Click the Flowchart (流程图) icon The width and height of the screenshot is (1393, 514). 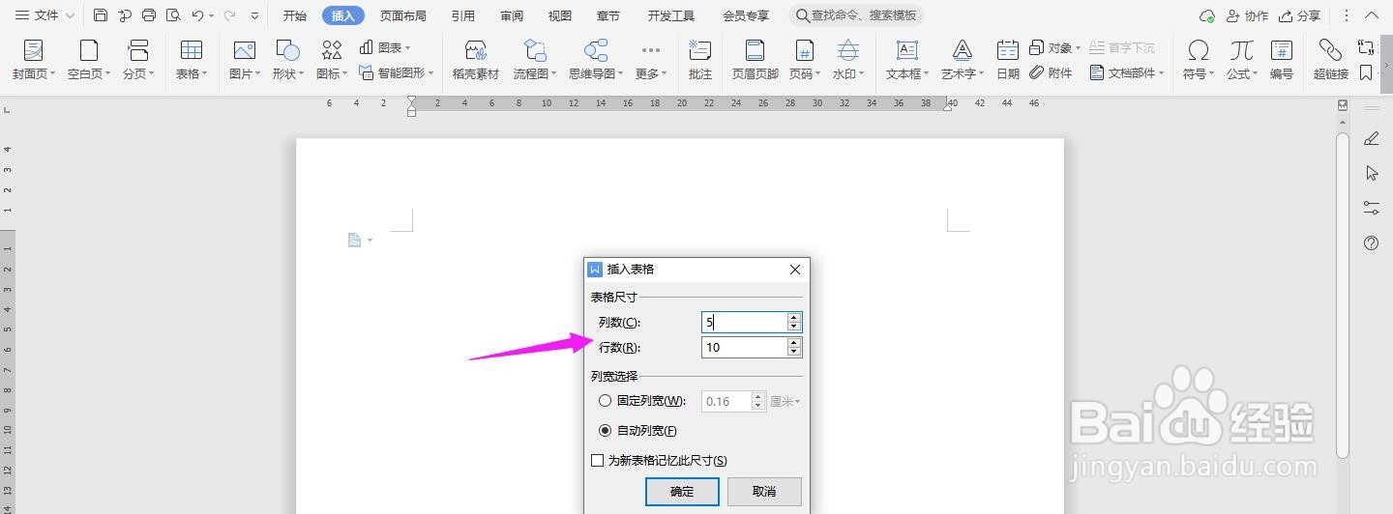tap(535, 50)
